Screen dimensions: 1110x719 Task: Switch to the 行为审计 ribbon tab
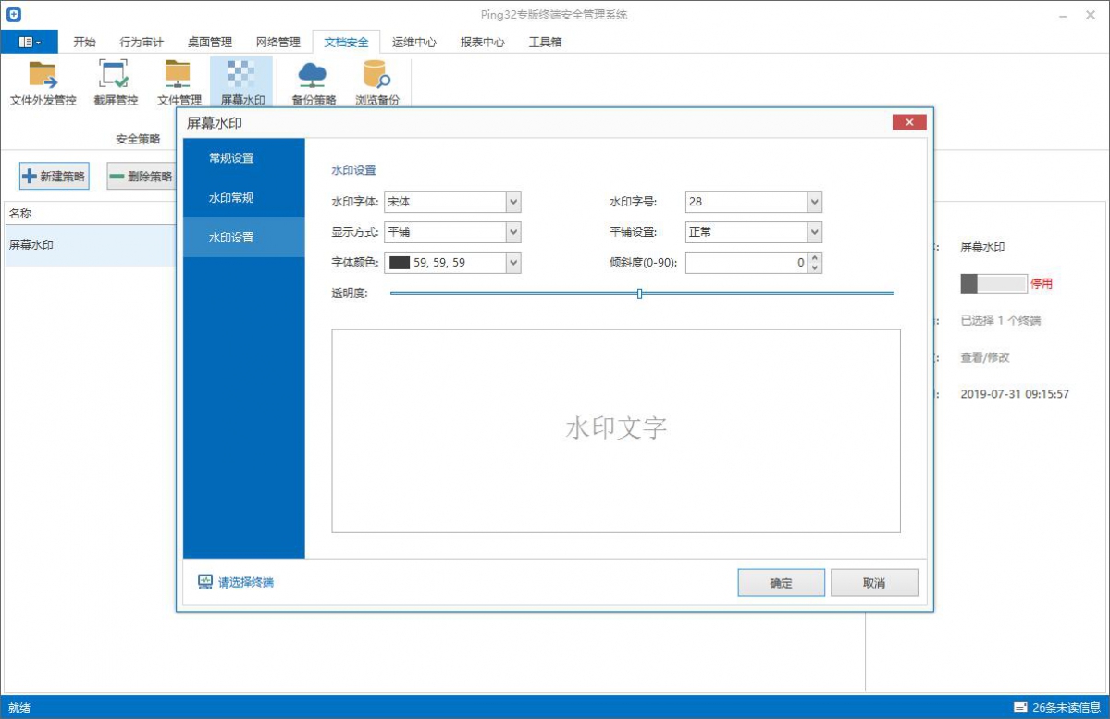(142, 42)
